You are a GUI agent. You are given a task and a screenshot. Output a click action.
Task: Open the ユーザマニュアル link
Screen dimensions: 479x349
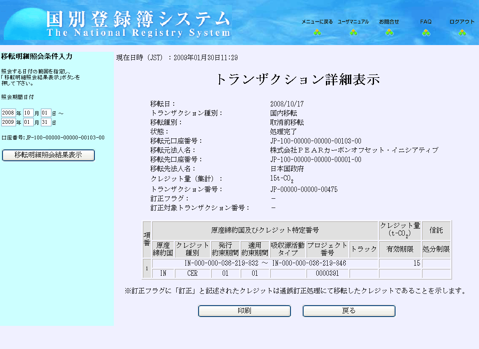point(353,21)
